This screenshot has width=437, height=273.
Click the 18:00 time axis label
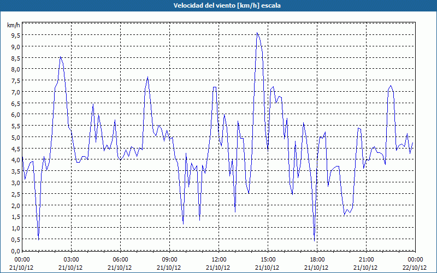[x=317, y=260]
